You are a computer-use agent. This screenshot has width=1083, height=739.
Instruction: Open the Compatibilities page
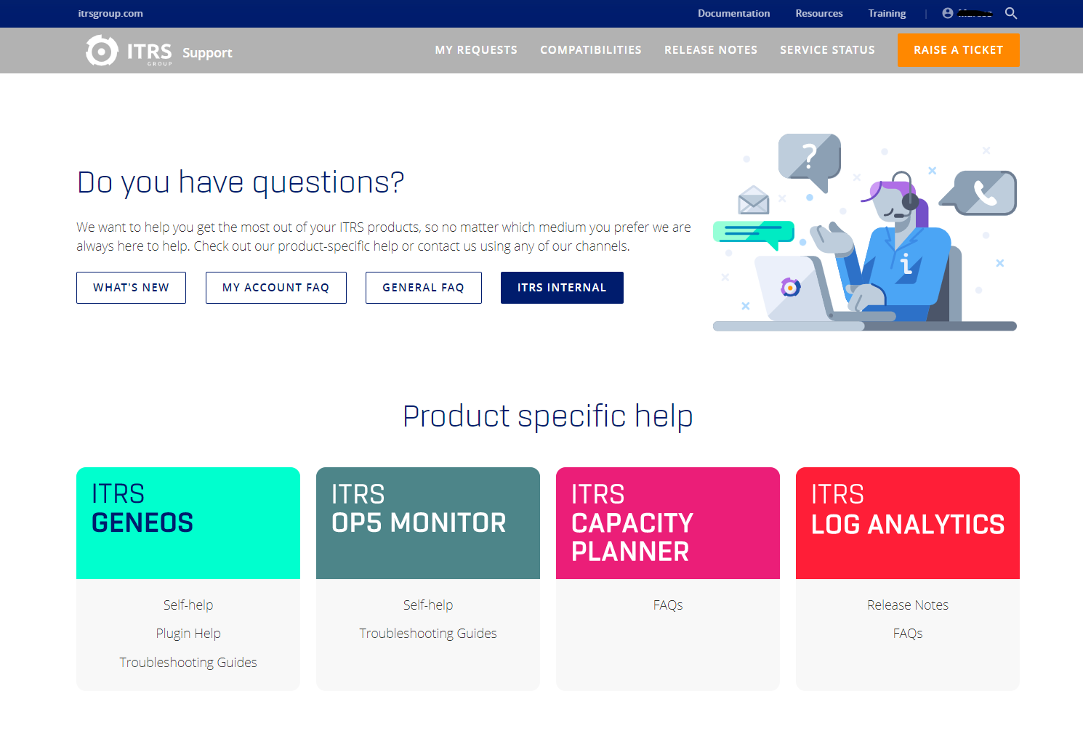pos(591,50)
